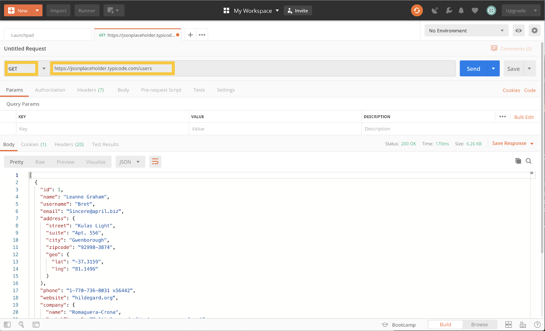Open Bootcamp from status bar
Viewport: 545px width, 331px height.
point(399,325)
